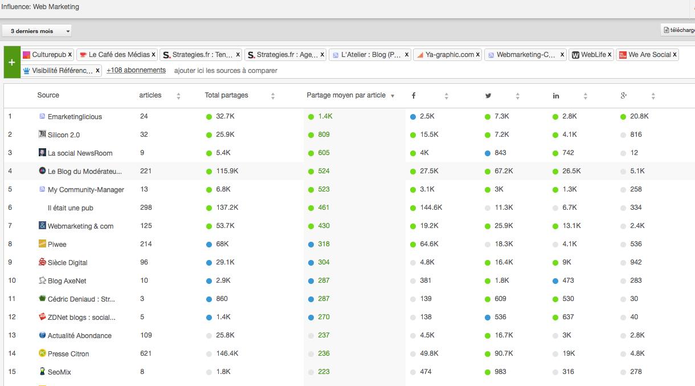The height and width of the screenshot is (386, 695).
Task: Sort by Google+ shares arrows
Action: 653,96
